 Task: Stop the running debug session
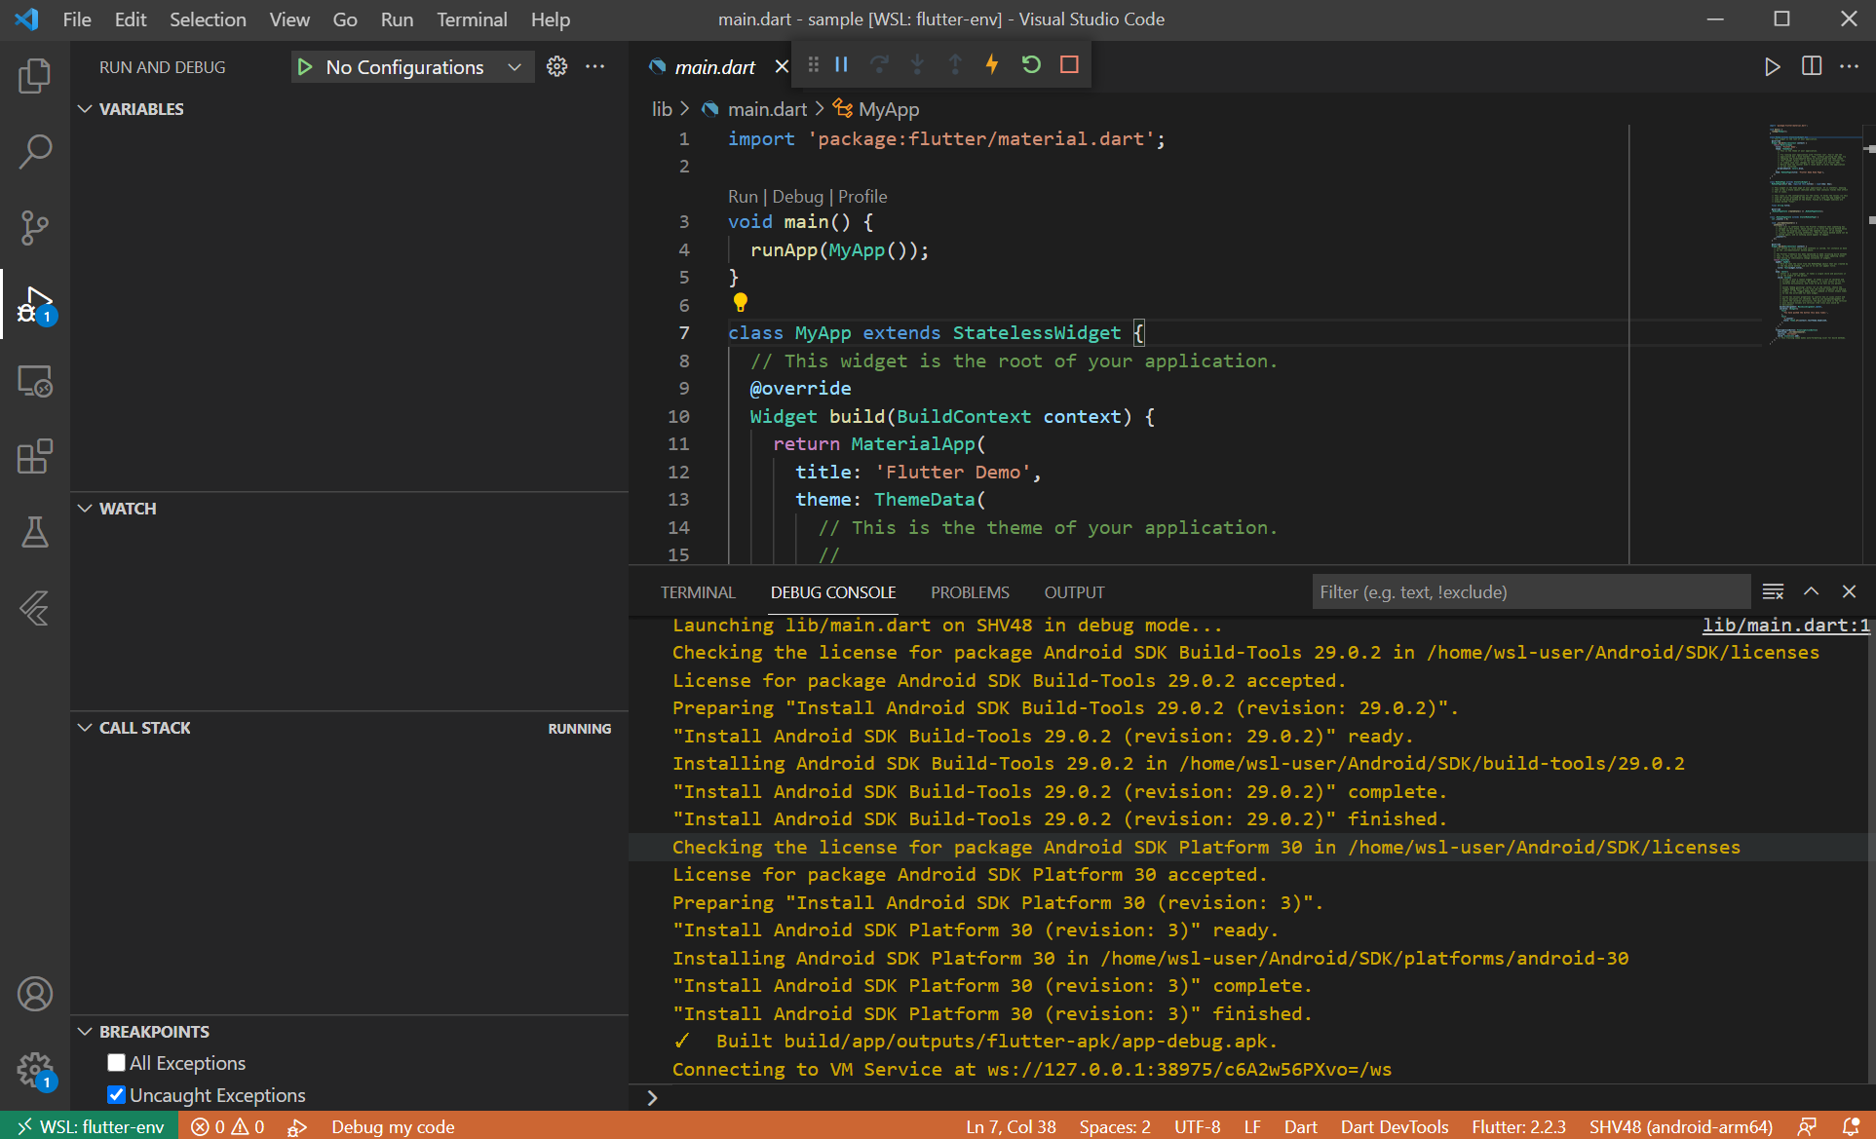click(1069, 64)
